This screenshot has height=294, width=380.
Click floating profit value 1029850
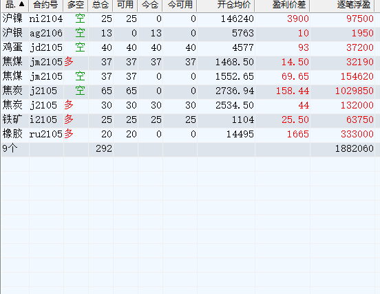click(354, 91)
